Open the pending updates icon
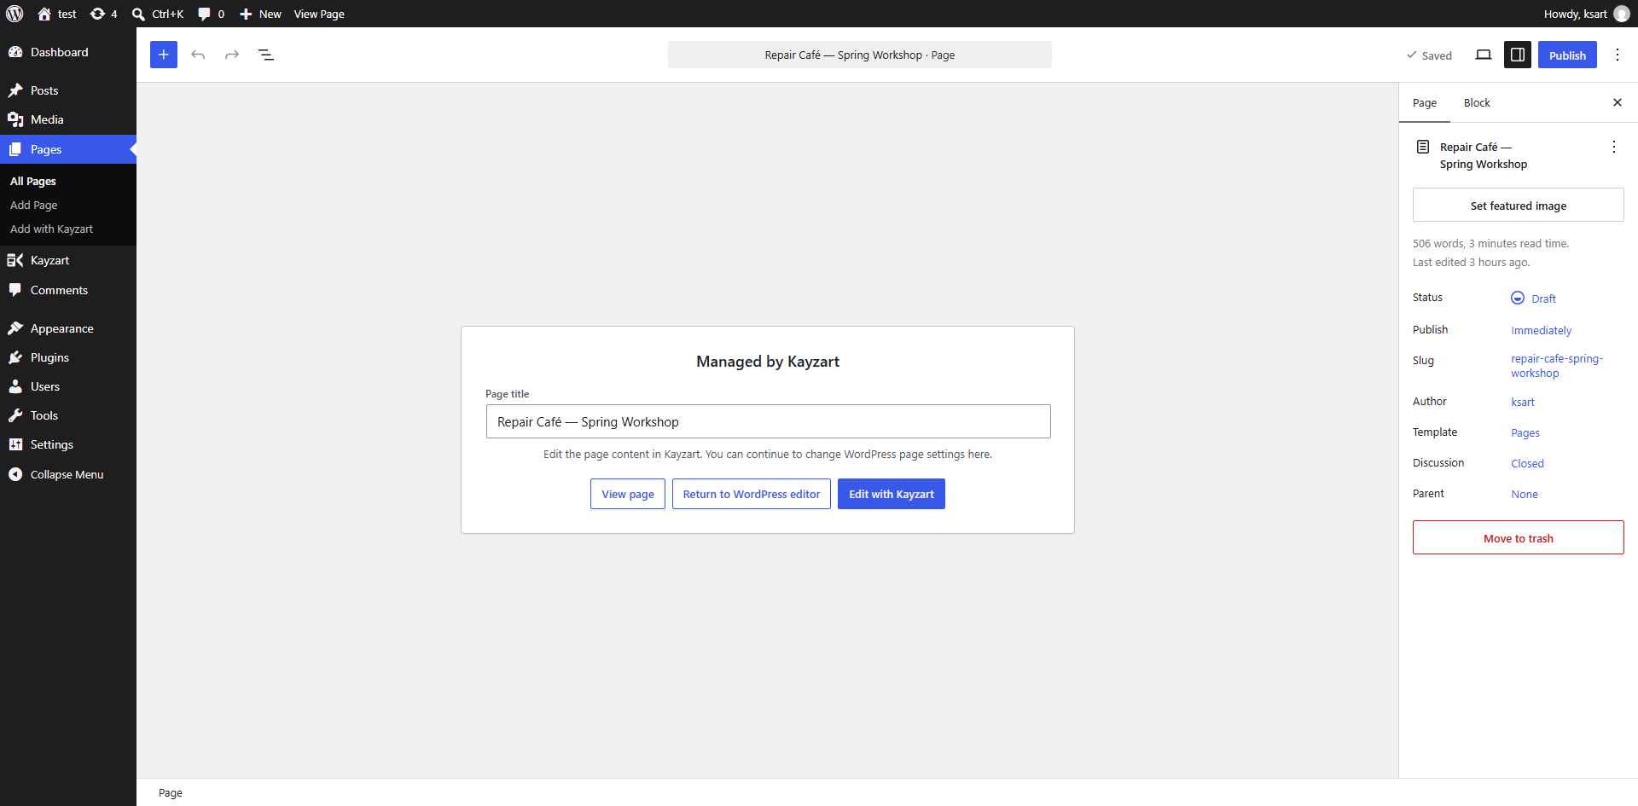This screenshot has width=1638, height=806. pyautogui.click(x=103, y=14)
